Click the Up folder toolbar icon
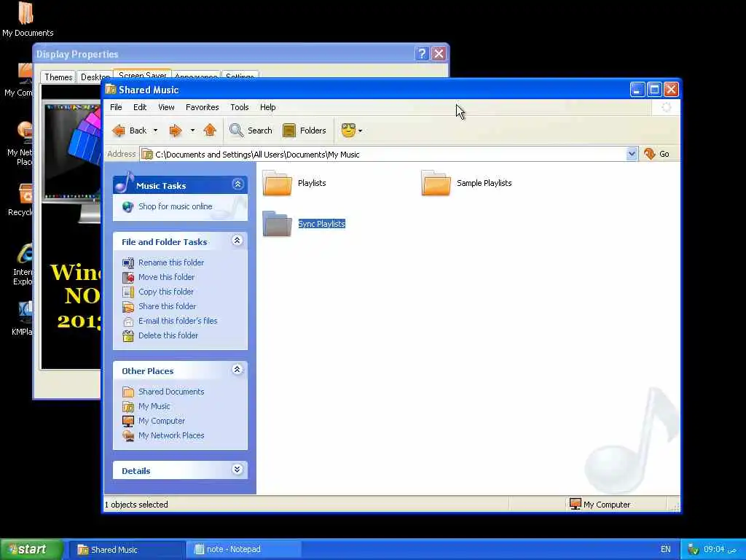This screenshot has width=746, height=560. (210, 130)
